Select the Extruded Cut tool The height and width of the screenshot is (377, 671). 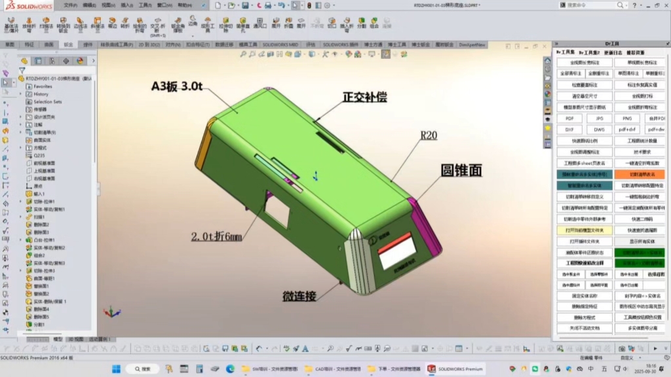tap(225, 25)
